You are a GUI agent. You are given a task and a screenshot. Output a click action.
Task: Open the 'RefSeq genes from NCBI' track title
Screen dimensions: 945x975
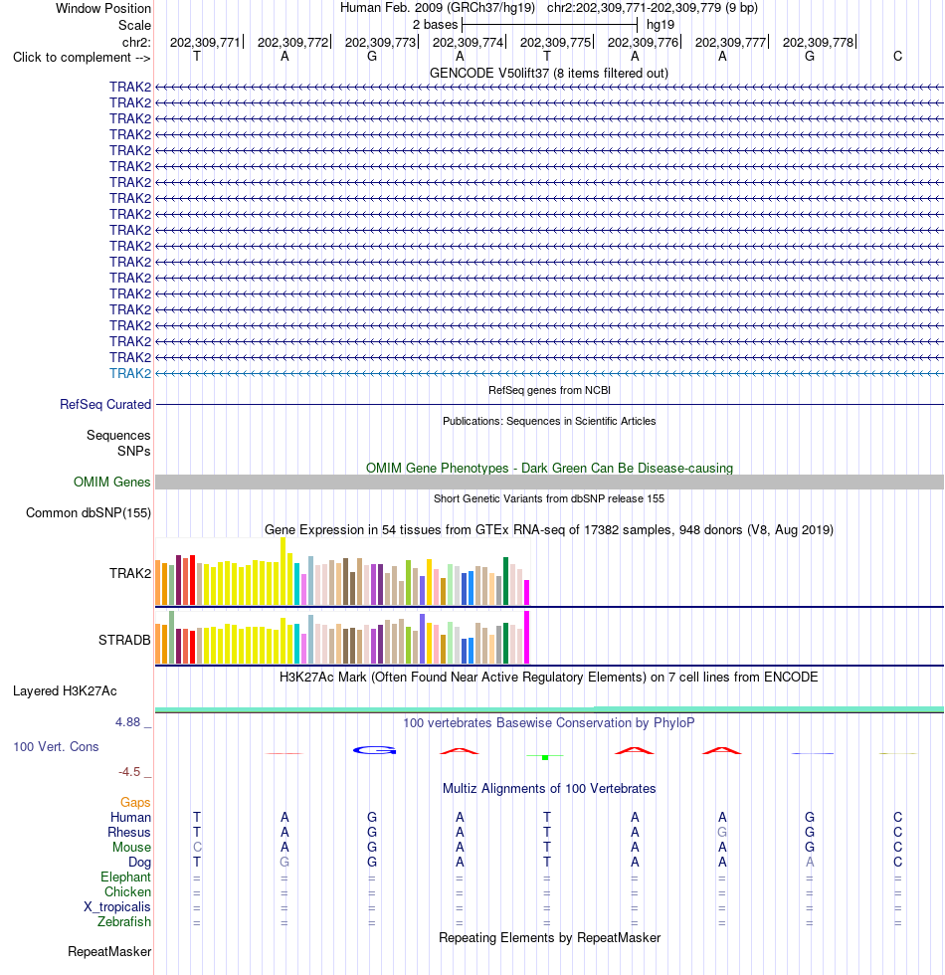[549, 390]
